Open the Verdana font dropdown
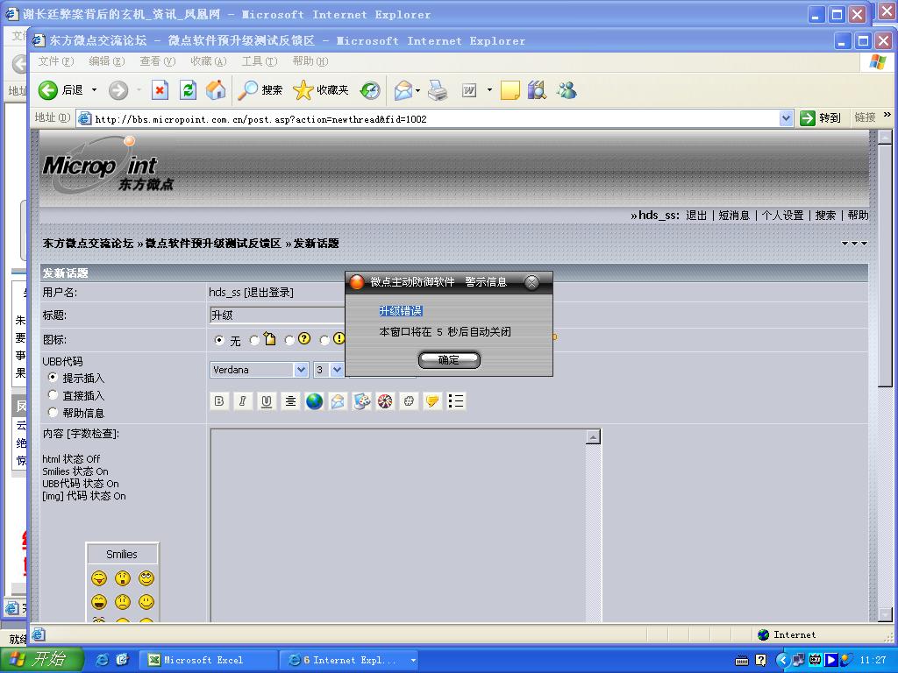898x673 pixels. click(x=302, y=370)
